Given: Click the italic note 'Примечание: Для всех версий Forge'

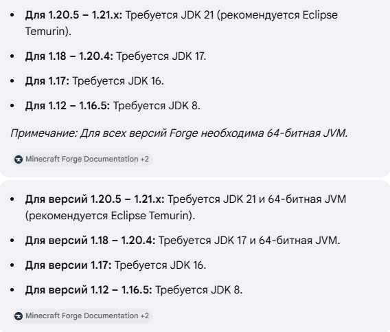Looking at the screenshot, I should click(x=104, y=133).
